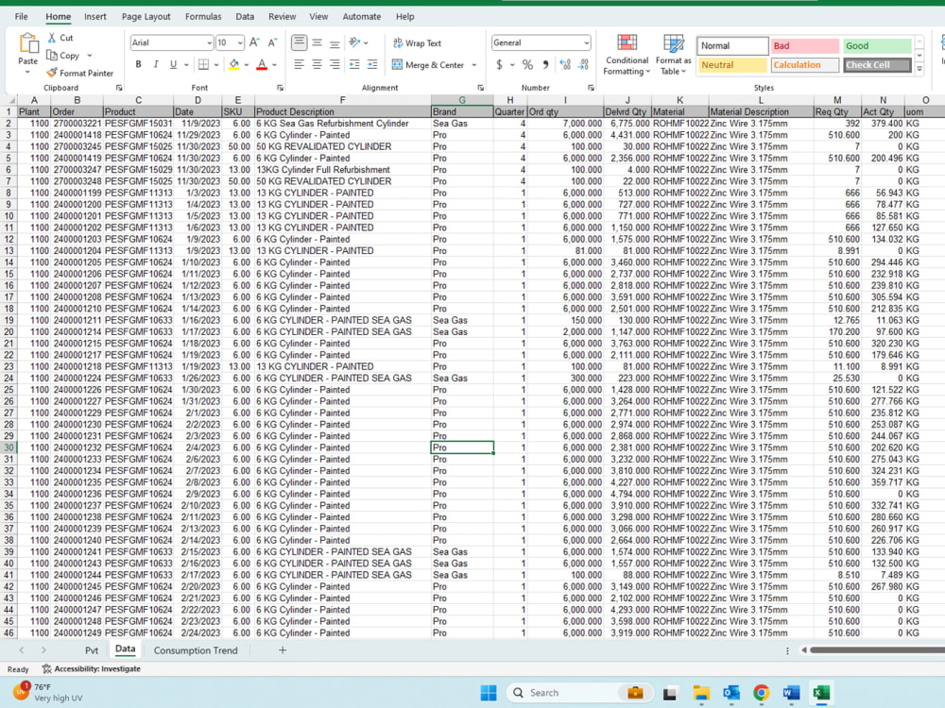Apply the Good cell style
Viewport: 945px width, 708px height.
(x=877, y=45)
